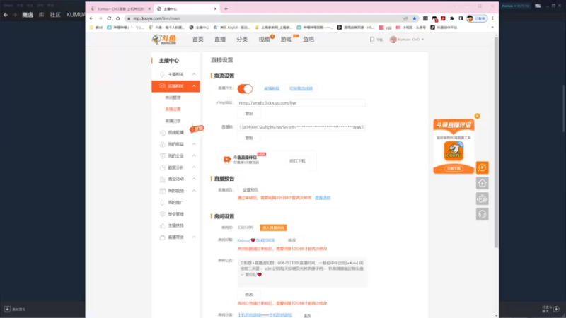
Task: Click the orange play floating icon
Action: pyautogui.click(x=483, y=167)
